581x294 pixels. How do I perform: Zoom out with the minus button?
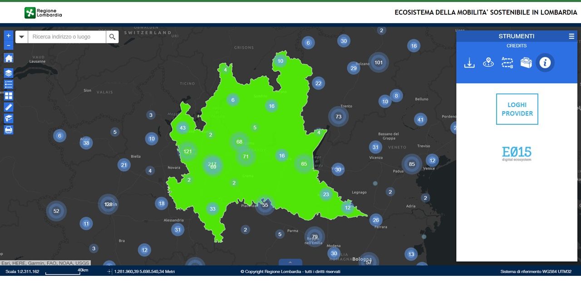(9, 45)
